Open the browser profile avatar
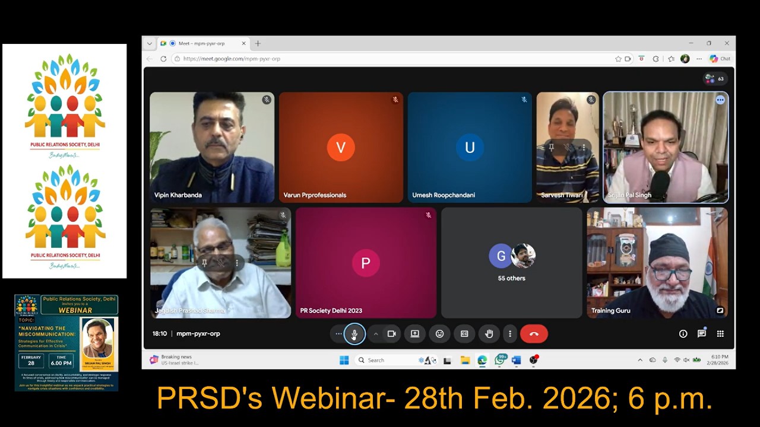This screenshot has width=760, height=427. click(x=685, y=59)
